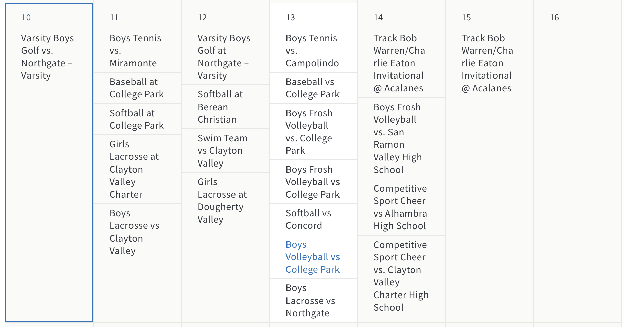Click Softball at Berean Christian event
The height and width of the screenshot is (327, 626).
point(220,107)
